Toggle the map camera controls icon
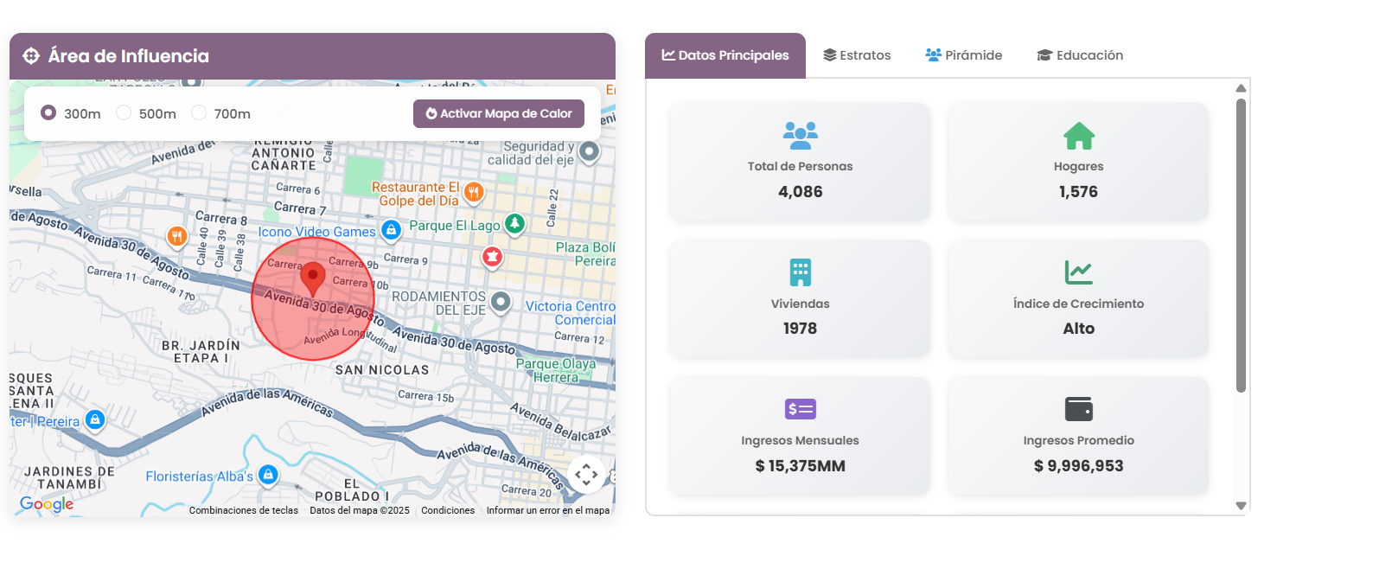The image size is (1379, 582). pos(586,474)
